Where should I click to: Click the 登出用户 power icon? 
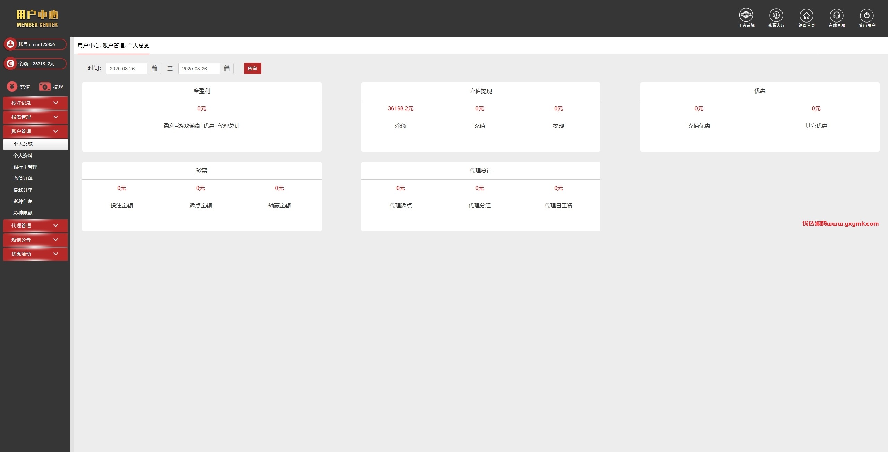click(x=866, y=15)
